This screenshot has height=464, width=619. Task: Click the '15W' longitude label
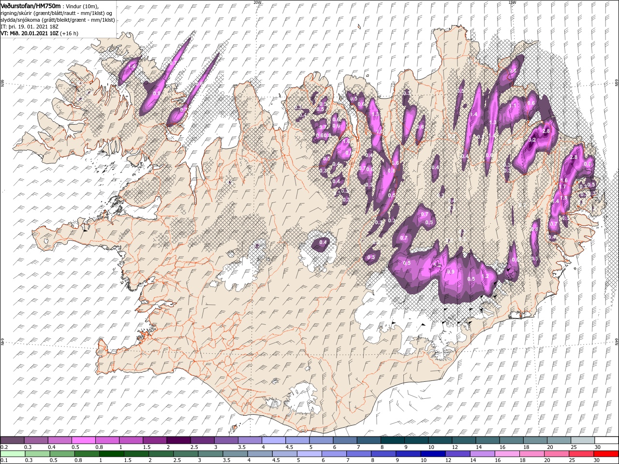(512, 2)
